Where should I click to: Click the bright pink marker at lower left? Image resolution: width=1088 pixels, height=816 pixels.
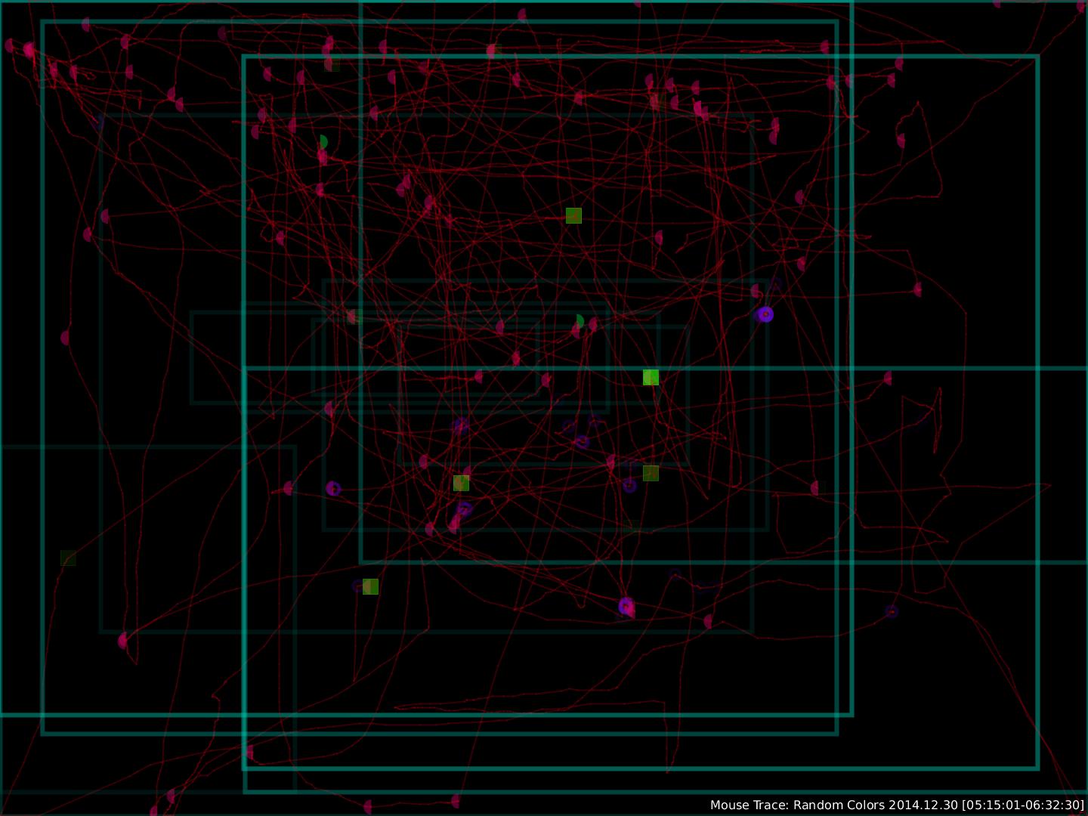click(x=122, y=641)
